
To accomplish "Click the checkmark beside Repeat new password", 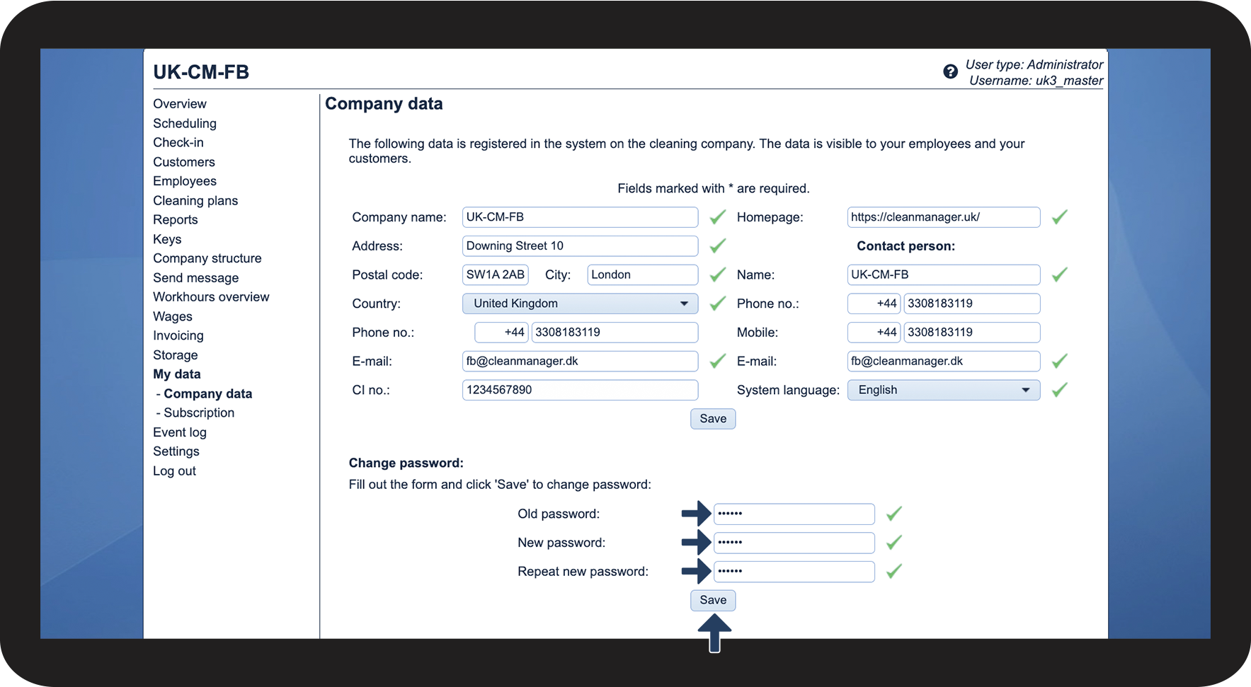I will [893, 572].
